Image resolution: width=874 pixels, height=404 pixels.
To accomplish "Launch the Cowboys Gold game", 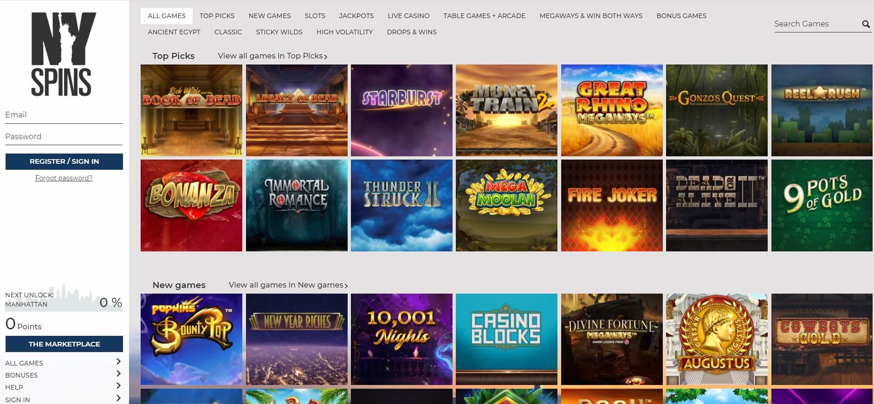I will point(822,339).
